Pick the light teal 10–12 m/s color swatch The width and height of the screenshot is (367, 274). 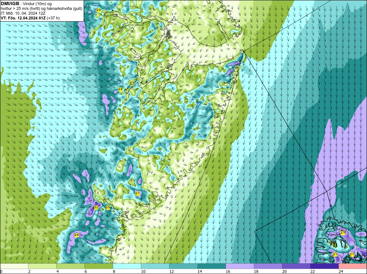click(155, 266)
